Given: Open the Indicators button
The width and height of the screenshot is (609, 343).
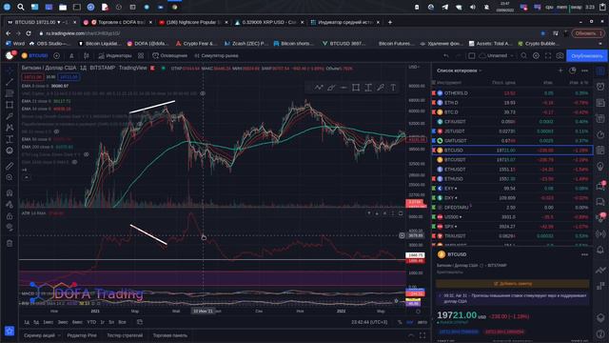Looking at the screenshot, I should [115, 56].
